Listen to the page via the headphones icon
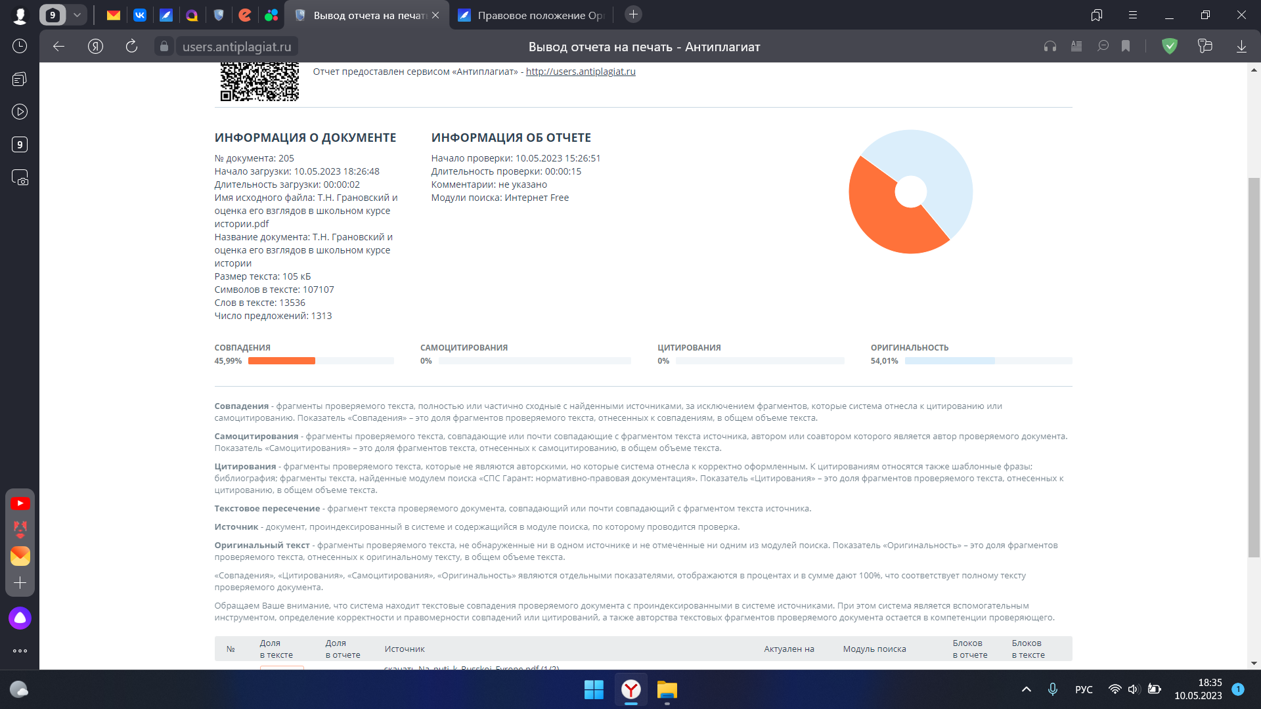 [x=1050, y=46]
